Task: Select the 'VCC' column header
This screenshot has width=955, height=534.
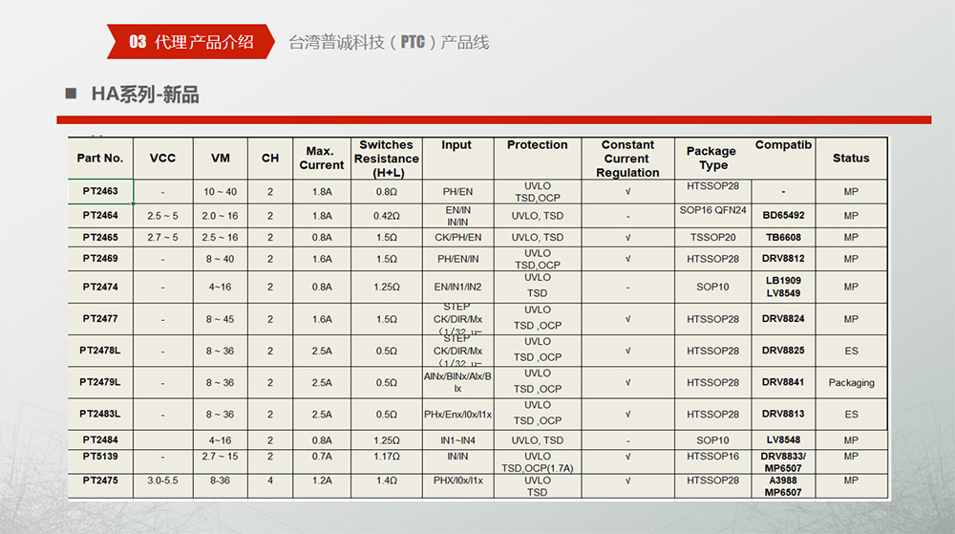Action: click(162, 159)
